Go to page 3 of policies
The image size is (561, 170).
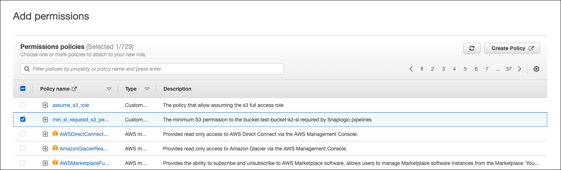[443, 69]
